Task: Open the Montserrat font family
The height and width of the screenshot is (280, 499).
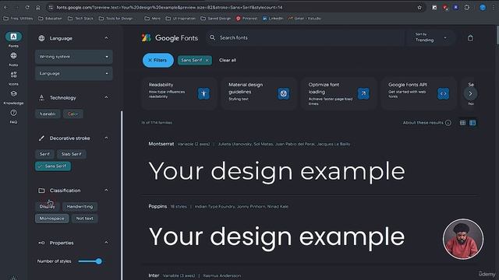Action: (x=161, y=144)
